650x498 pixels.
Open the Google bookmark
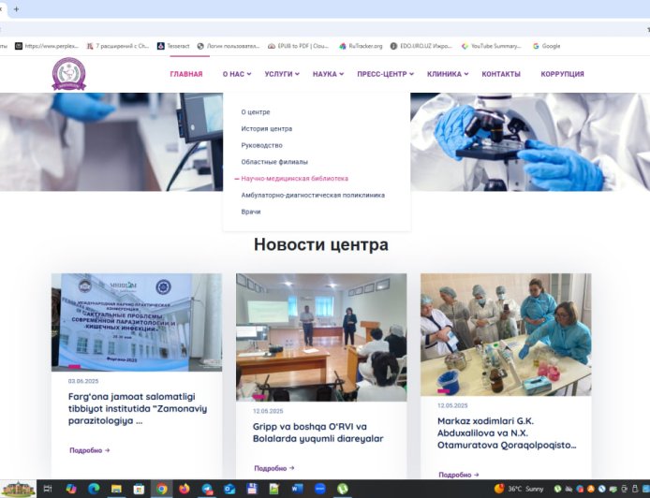[546, 46]
